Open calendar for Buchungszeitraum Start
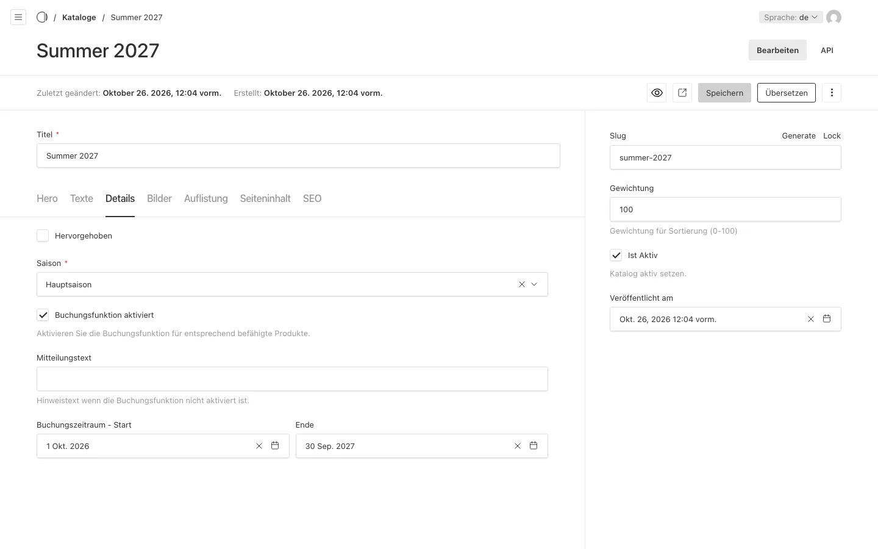The height and width of the screenshot is (549, 878). [x=275, y=446]
